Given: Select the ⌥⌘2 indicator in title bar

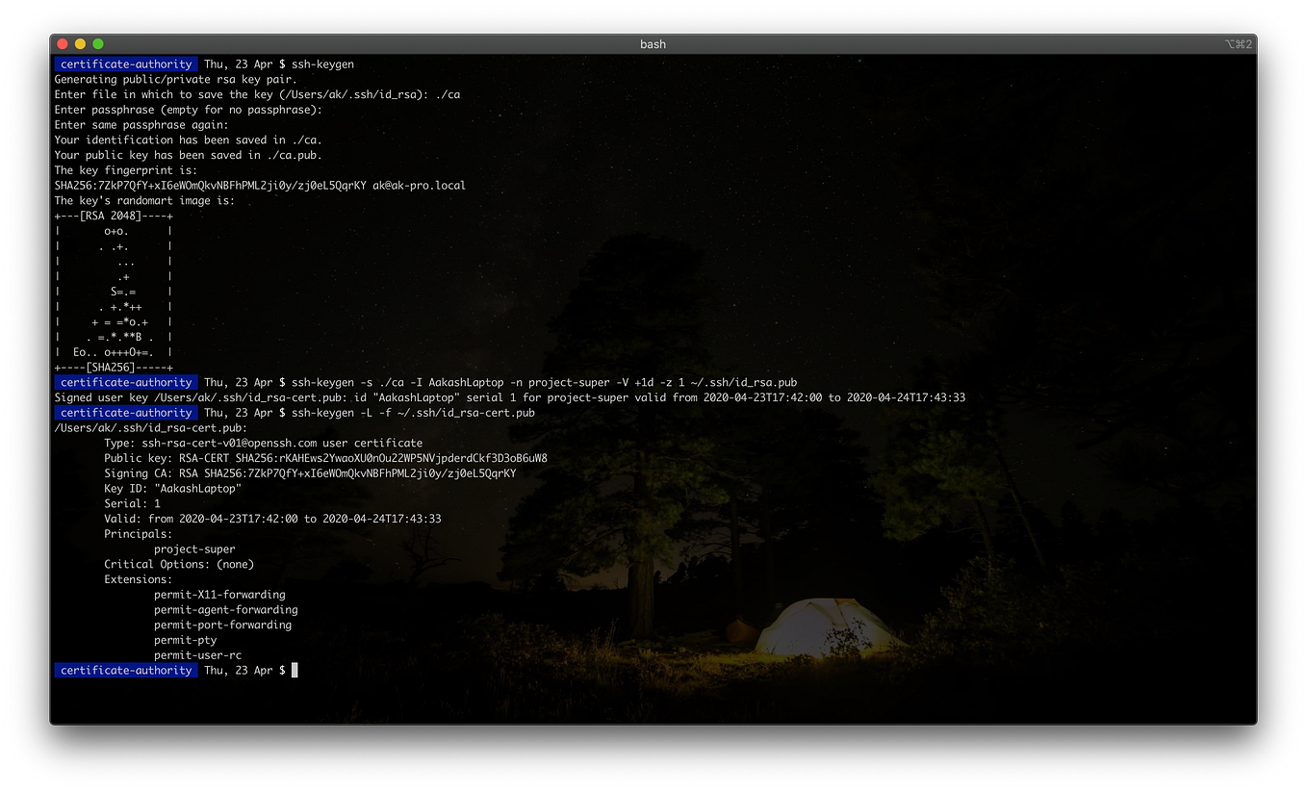Looking at the screenshot, I should pyautogui.click(x=1240, y=43).
